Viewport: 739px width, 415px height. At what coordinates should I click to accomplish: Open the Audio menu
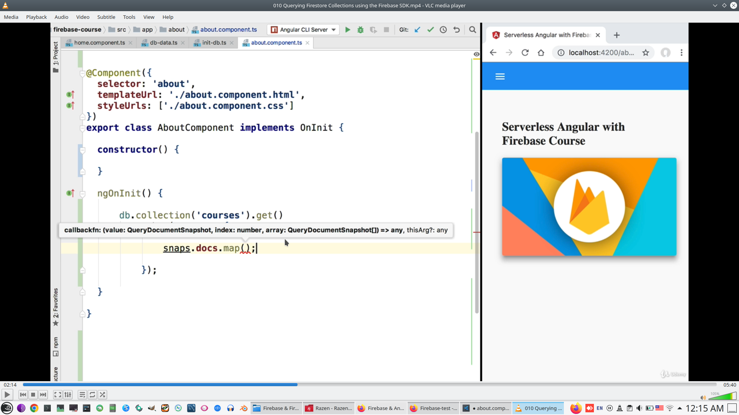coord(61,17)
